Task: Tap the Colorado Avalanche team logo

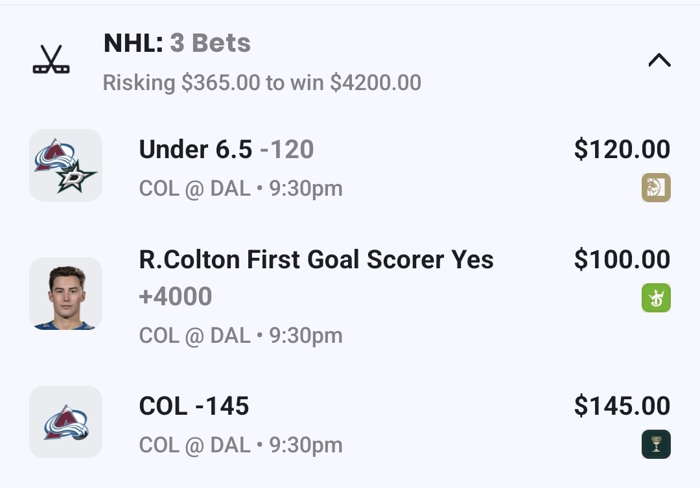Action: 65,422
